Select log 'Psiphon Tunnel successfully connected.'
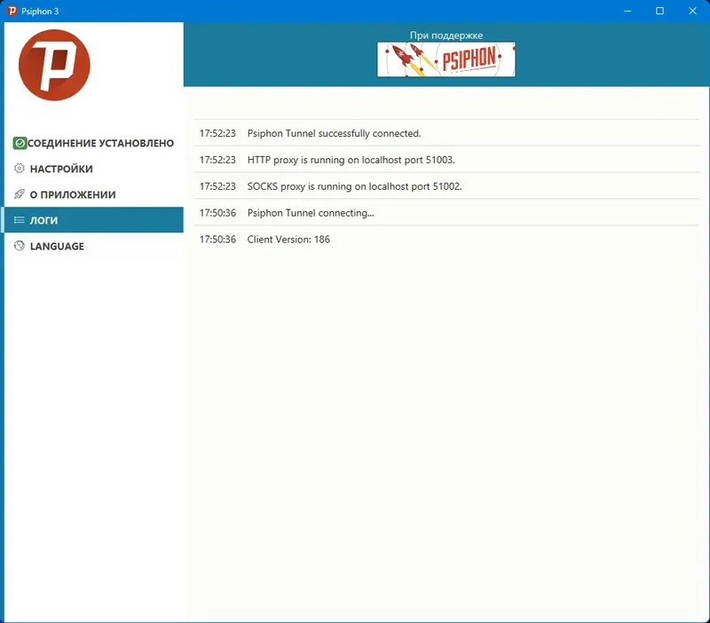The width and height of the screenshot is (710, 623). [x=446, y=133]
